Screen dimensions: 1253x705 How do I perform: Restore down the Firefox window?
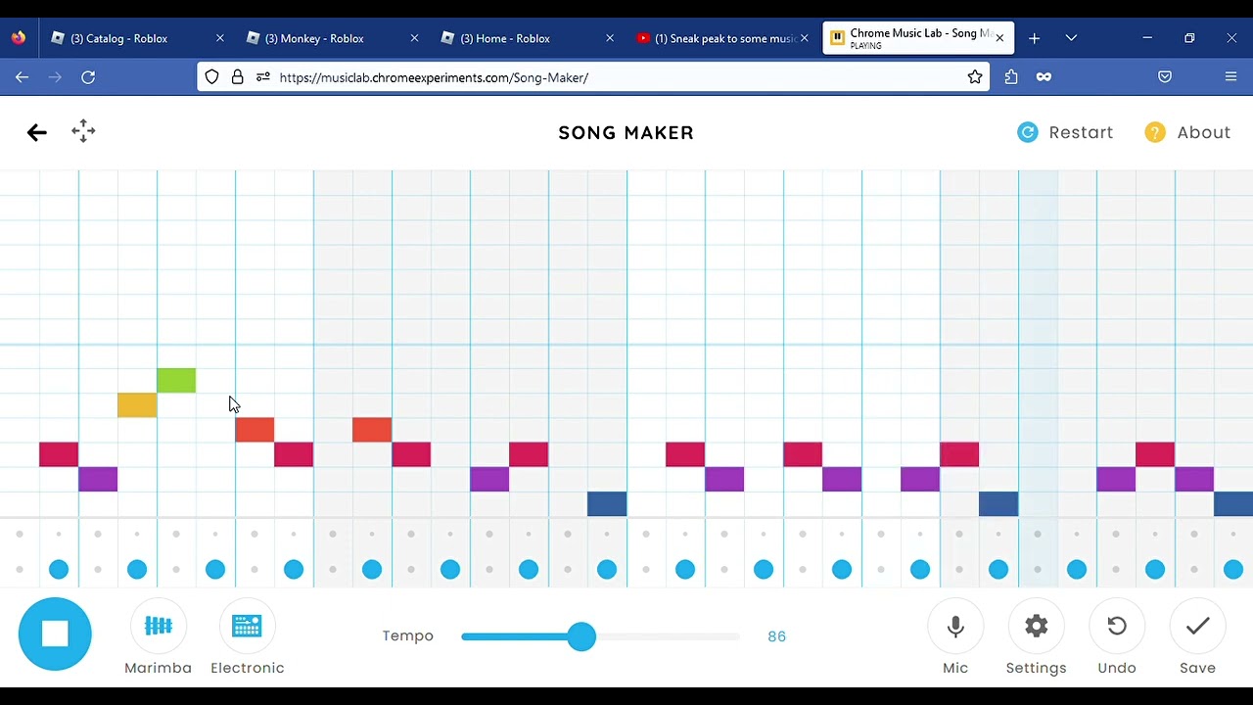[1189, 38]
